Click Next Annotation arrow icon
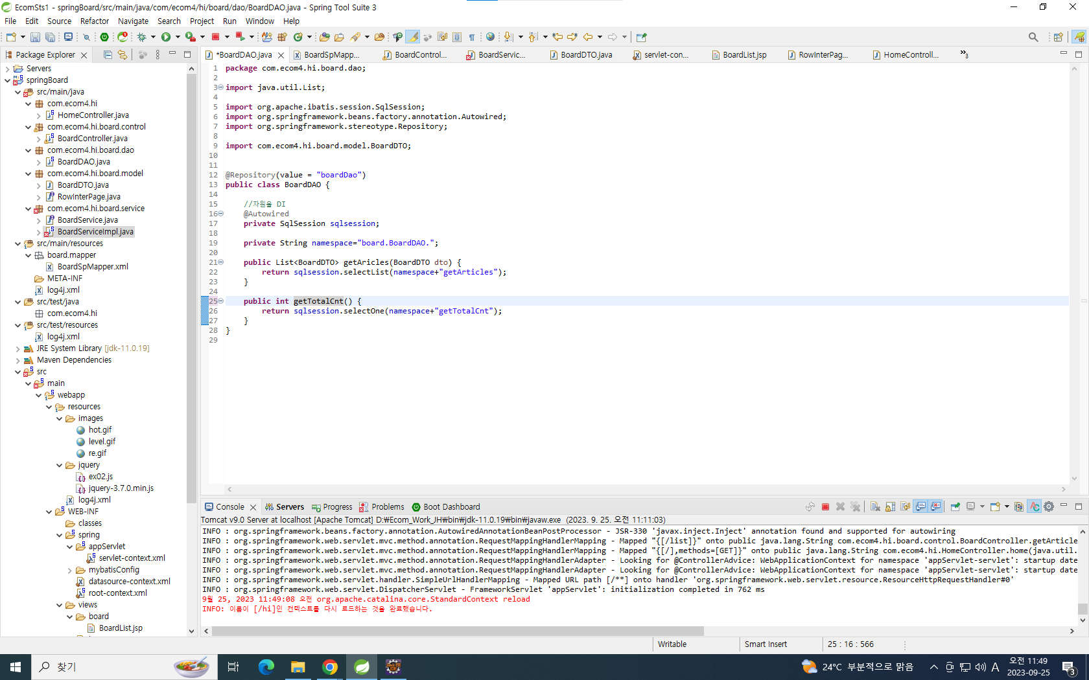The width and height of the screenshot is (1089, 680). (508, 37)
